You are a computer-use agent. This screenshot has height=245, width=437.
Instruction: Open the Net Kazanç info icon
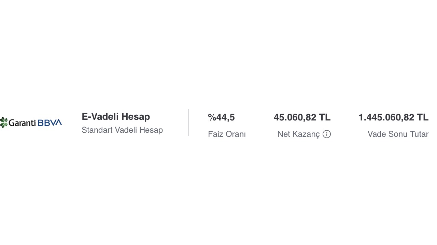pos(327,134)
